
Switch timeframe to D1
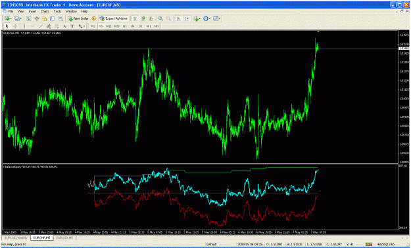pos(141,26)
